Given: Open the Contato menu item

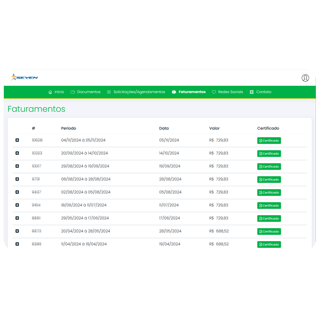Looking at the screenshot, I should pos(264,92).
